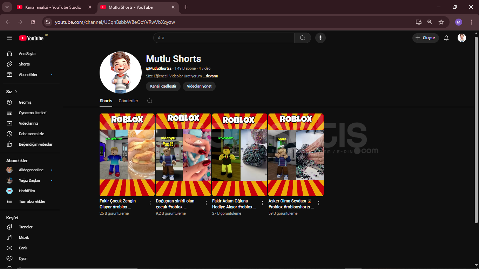479x269 pixels.
Task: Open the account avatar menu
Action: click(462, 38)
